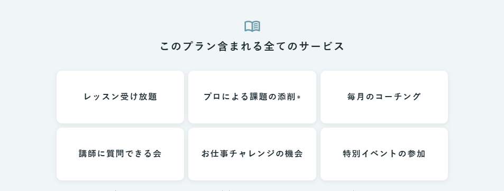This screenshot has height=191, width=504.
Task: Select the レッスン受け放題 card
Action: tap(120, 97)
